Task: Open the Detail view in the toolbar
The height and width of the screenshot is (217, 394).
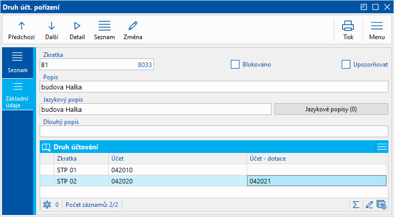Action: pyautogui.click(x=77, y=30)
